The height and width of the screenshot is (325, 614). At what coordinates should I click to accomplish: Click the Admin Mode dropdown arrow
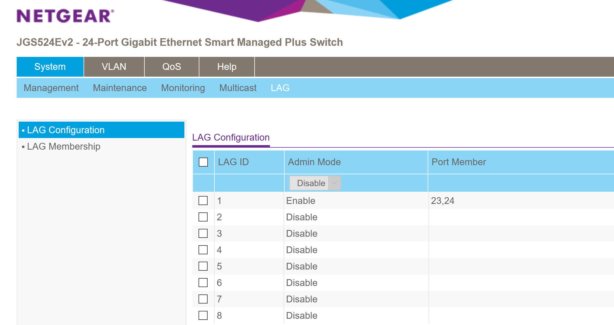pos(334,183)
